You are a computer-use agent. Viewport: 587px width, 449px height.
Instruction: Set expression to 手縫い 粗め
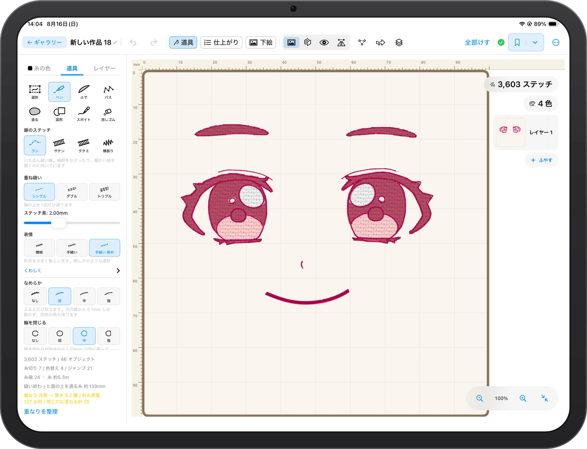point(105,248)
